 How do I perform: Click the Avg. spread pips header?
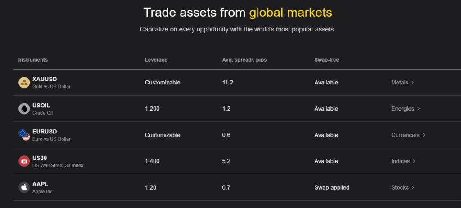coord(241,60)
